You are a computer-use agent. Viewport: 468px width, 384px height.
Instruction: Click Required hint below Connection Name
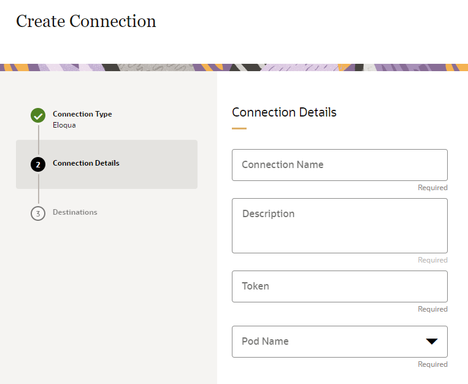pyautogui.click(x=432, y=188)
